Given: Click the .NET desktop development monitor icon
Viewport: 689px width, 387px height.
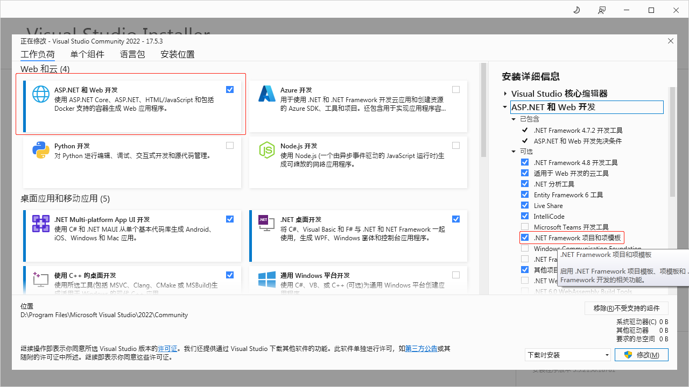Looking at the screenshot, I should coord(267,223).
